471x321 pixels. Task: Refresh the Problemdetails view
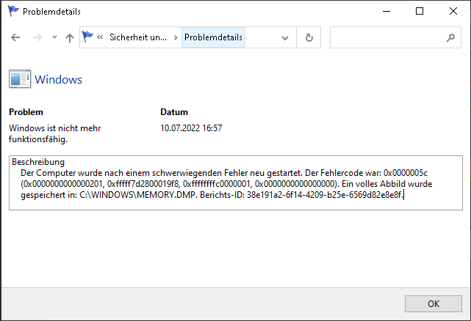309,37
